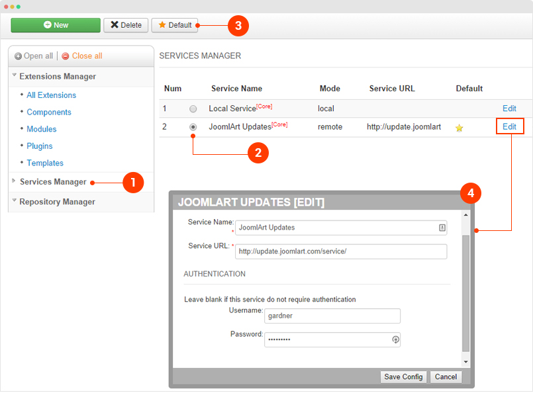Open the Plugins link
The image size is (533, 397).
[40, 146]
